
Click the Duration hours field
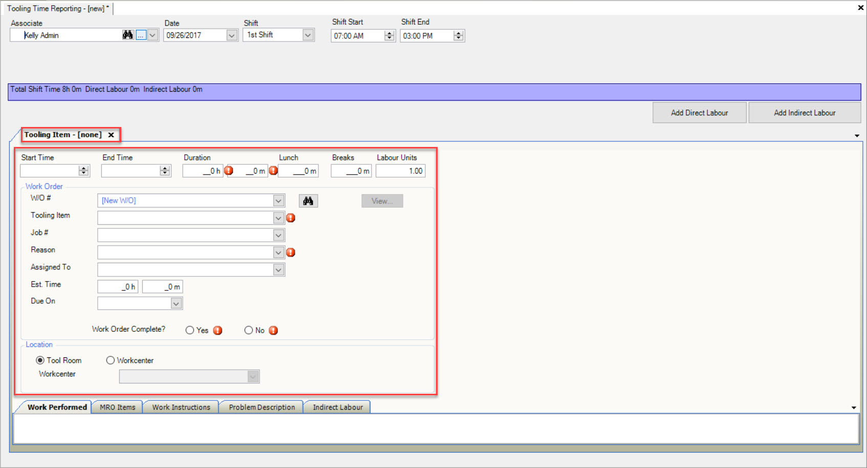click(x=202, y=171)
